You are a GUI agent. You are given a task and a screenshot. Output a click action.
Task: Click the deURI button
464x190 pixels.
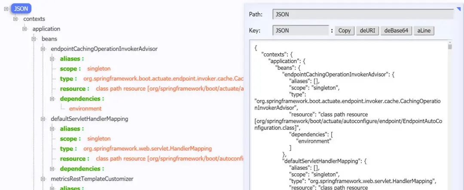(368, 31)
